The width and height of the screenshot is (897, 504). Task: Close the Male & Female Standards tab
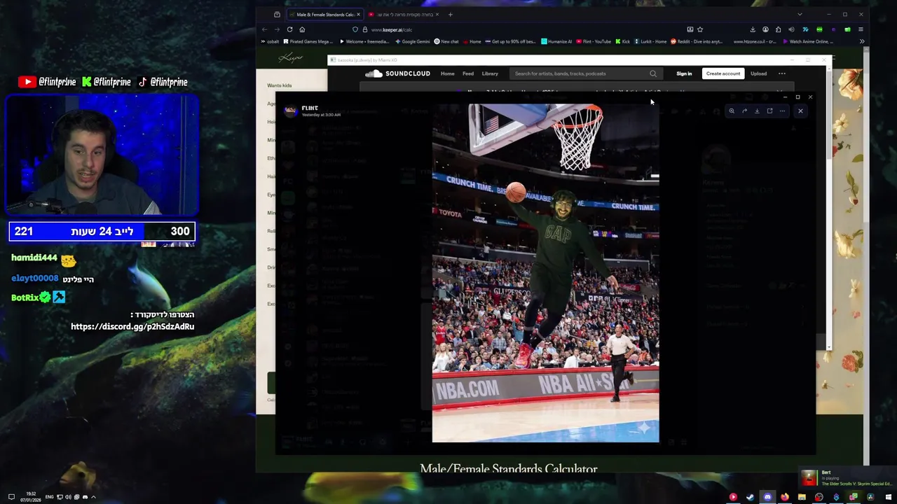tap(358, 14)
